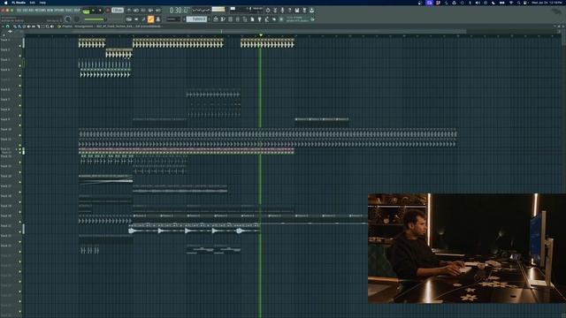Viewport: 566px width, 318px height.
Task: Toggle mute dot on Track 11
Action: [x=19, y=145]
